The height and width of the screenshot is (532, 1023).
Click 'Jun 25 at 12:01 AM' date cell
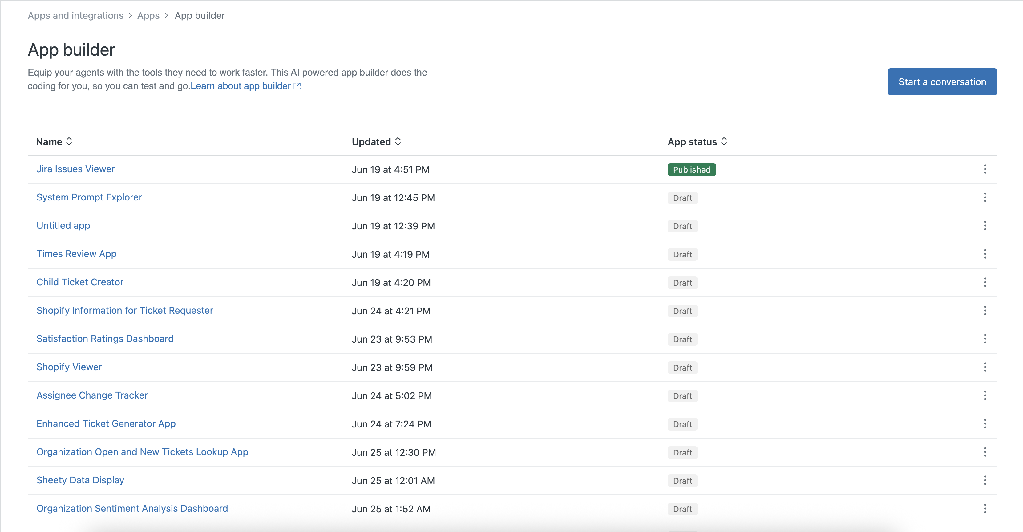pyautogui.click(x=393, y=481)
